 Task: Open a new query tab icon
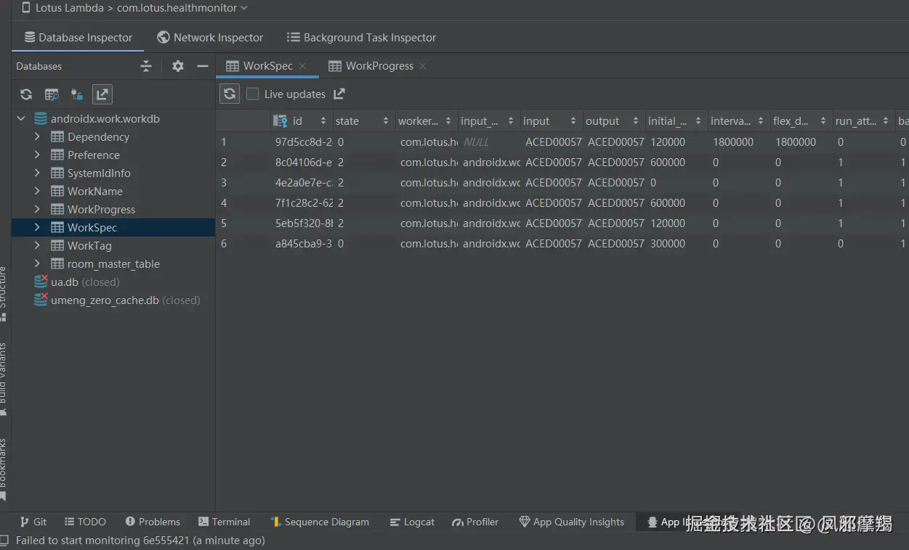coord(52,94)
